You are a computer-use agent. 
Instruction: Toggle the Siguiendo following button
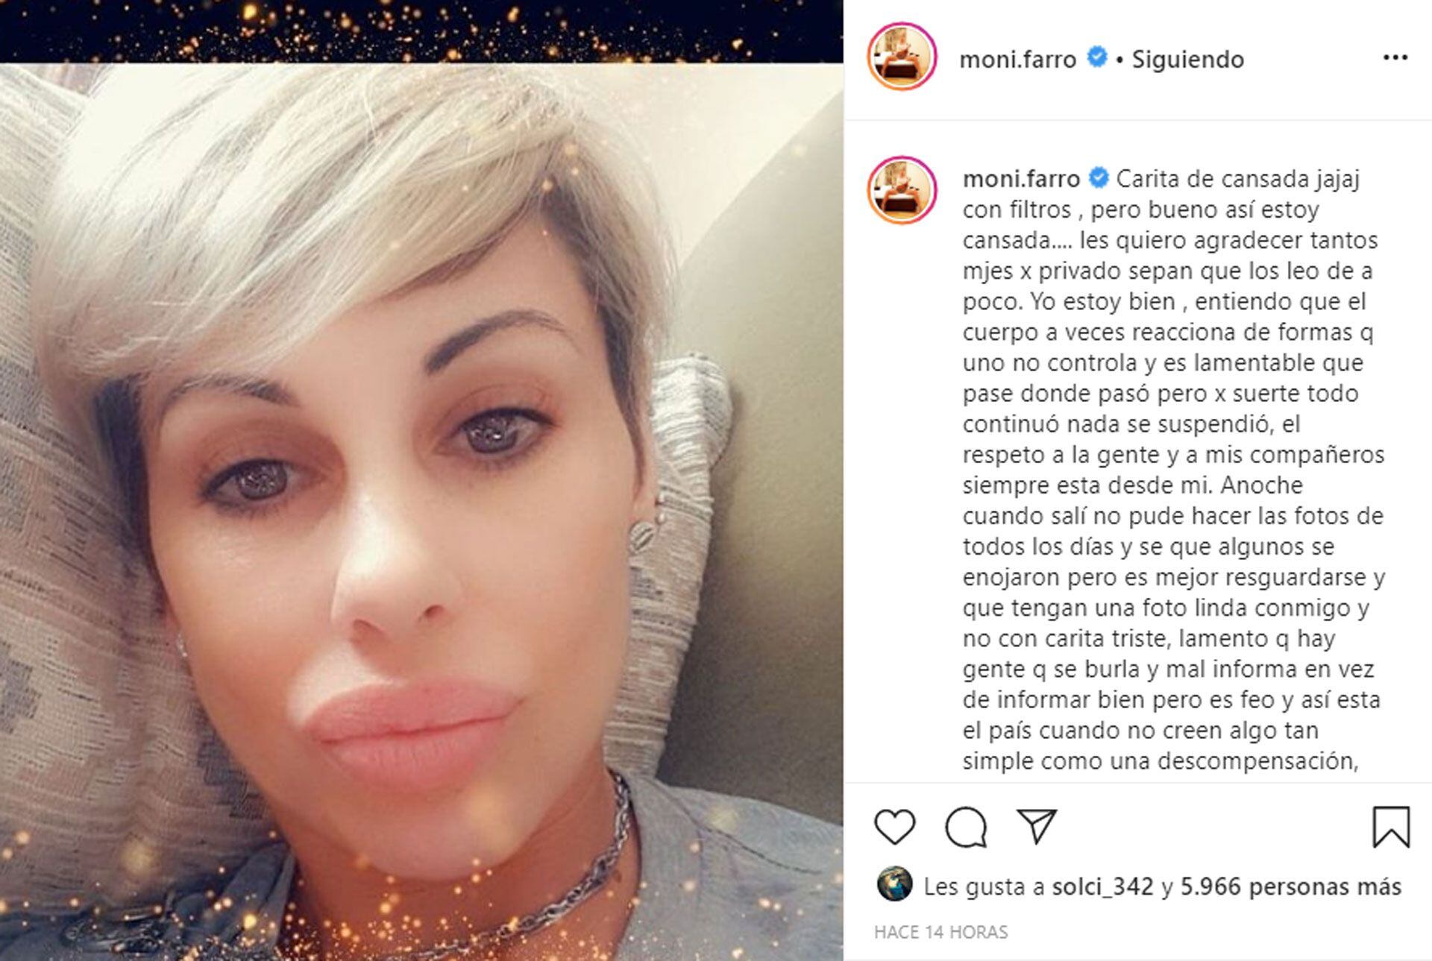pyautogui.click(x=1188, y=59)
